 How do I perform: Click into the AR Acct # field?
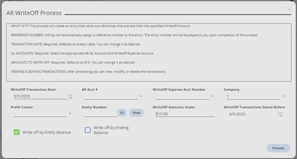[111, 96]
